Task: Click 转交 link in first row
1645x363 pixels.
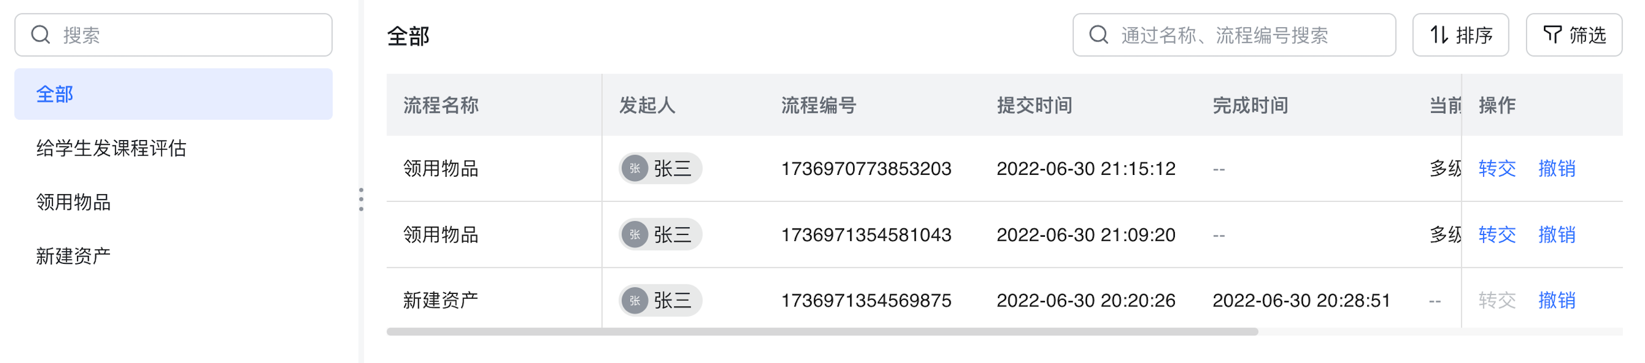Action: pos(1497,168)
